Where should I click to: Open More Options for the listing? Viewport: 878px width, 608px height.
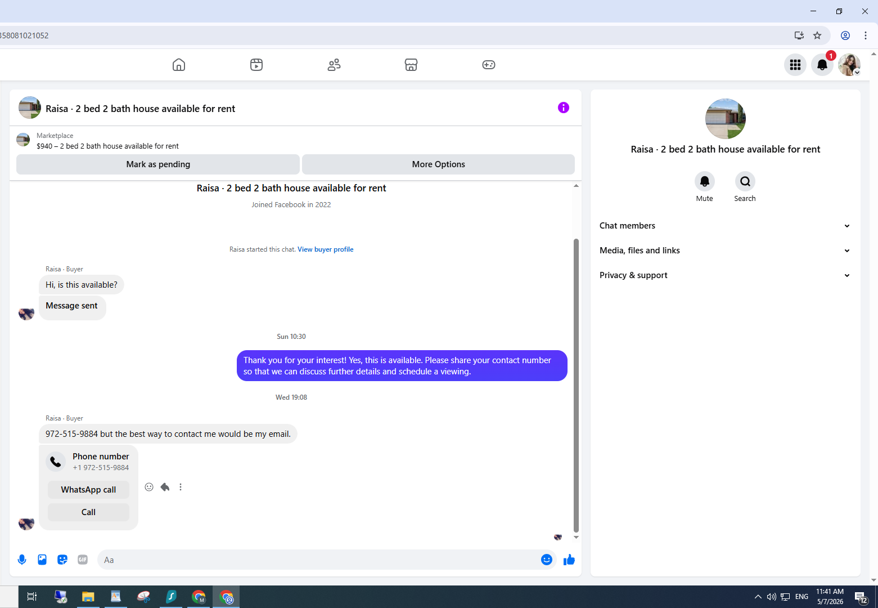click(438, 164)
